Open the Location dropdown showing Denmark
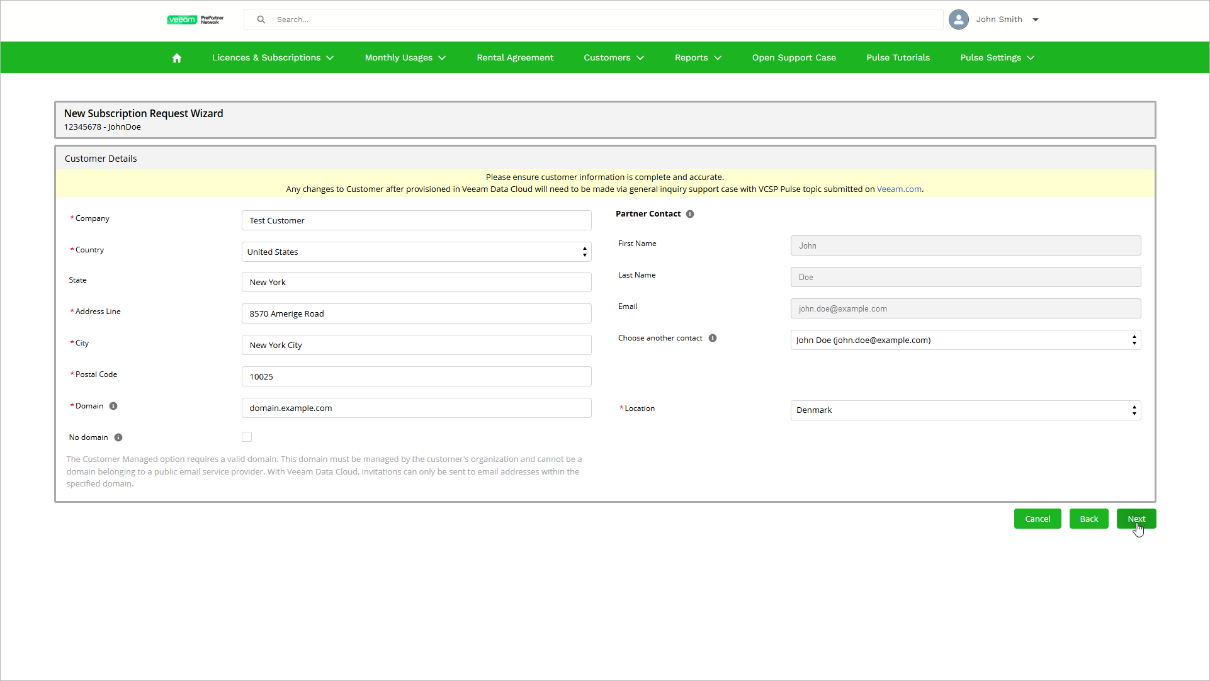 tap(965, 410)
